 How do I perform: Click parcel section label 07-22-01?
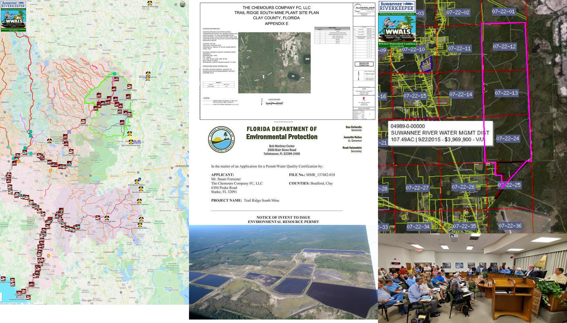(503, 11)
